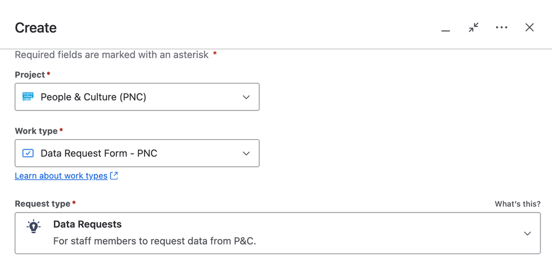This screenshot has height=265, width=552.
Task: Expand the Project dropdown chevron
Action: [246, 97]
